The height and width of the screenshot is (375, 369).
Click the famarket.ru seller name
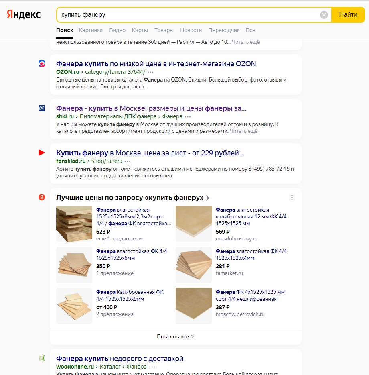229,273
